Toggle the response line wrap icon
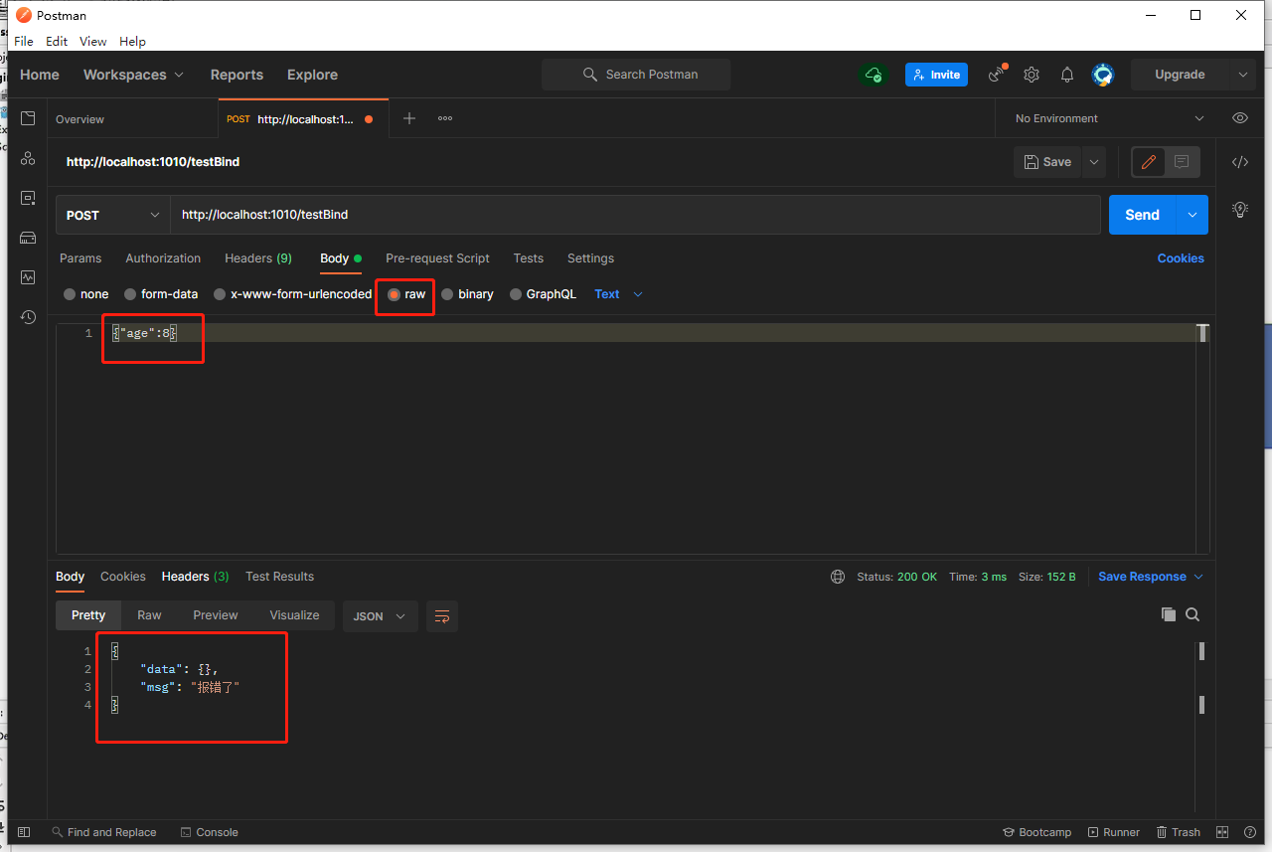 point(442,616)
